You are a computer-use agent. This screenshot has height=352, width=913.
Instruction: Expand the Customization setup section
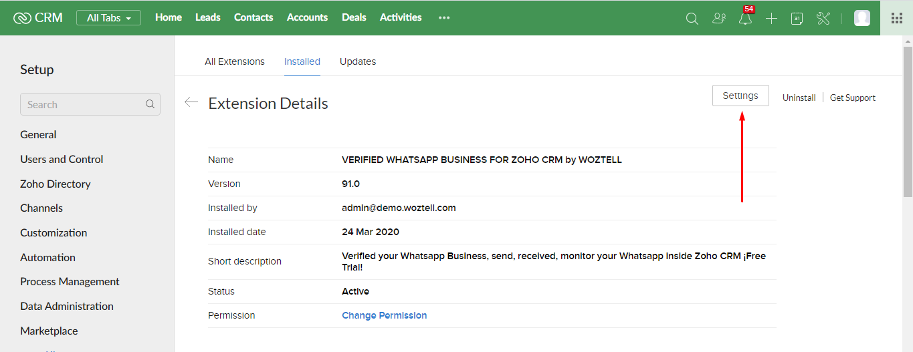point(54,232)
